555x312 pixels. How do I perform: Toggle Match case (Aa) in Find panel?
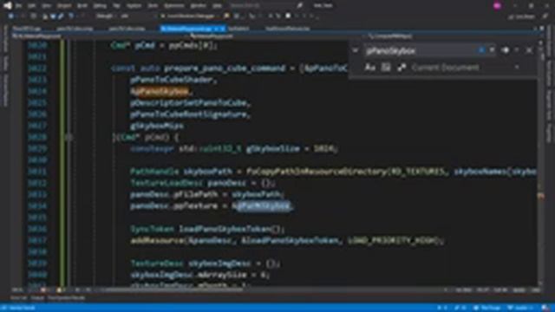tap(370, 68)
